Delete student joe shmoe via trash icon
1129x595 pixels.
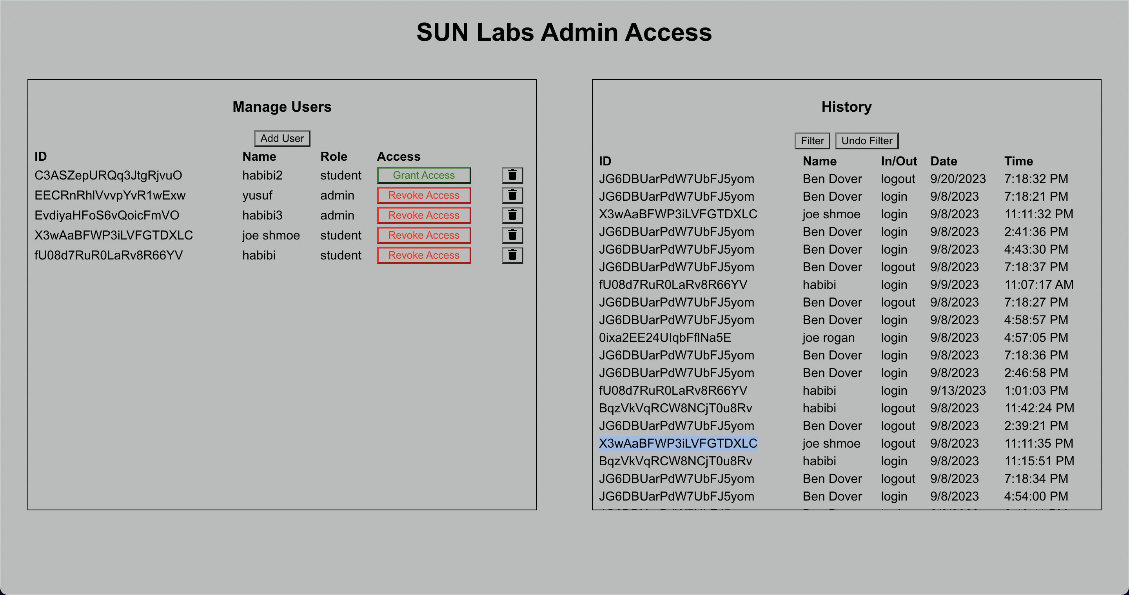pyautogui.click(x=512, y=235)
